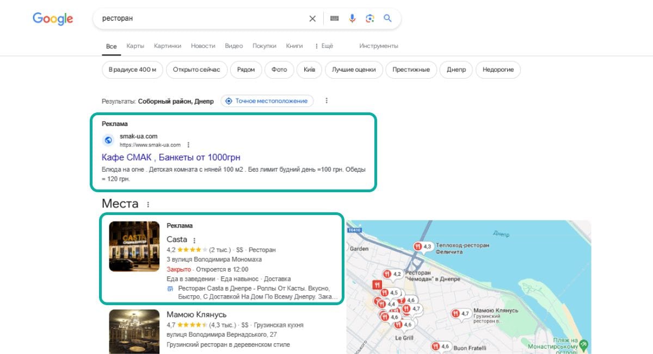The width and height of the screenshot is (653, 354).
Task: Switch to the Книги tab
Action: pos(294,46)
